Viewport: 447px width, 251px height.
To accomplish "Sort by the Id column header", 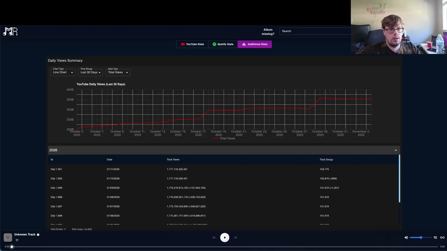I will (x=52, y=160).
